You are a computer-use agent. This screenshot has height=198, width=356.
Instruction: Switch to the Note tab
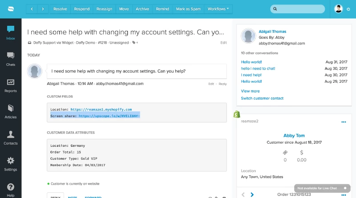[x=72, y=196]
